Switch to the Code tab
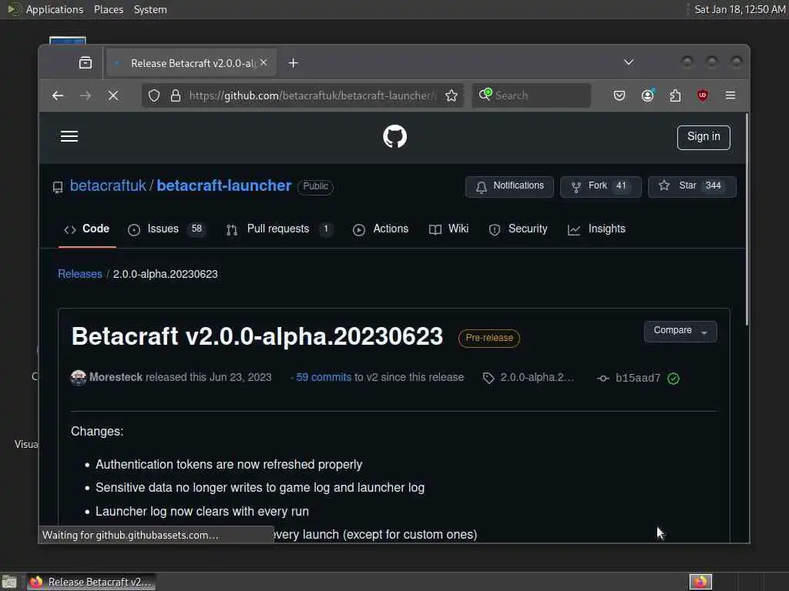Screen dimensions: 789x591 click(87, 229)
